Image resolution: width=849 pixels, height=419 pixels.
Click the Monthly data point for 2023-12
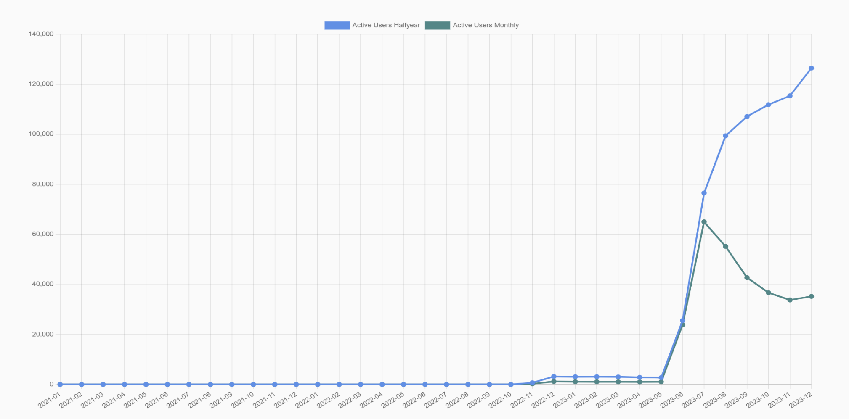click(x=811, y=297)
